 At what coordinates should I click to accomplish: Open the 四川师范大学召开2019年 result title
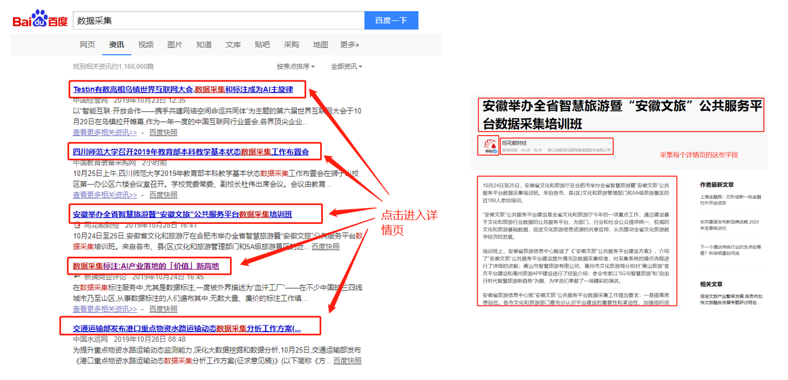[x=191, y=152]
